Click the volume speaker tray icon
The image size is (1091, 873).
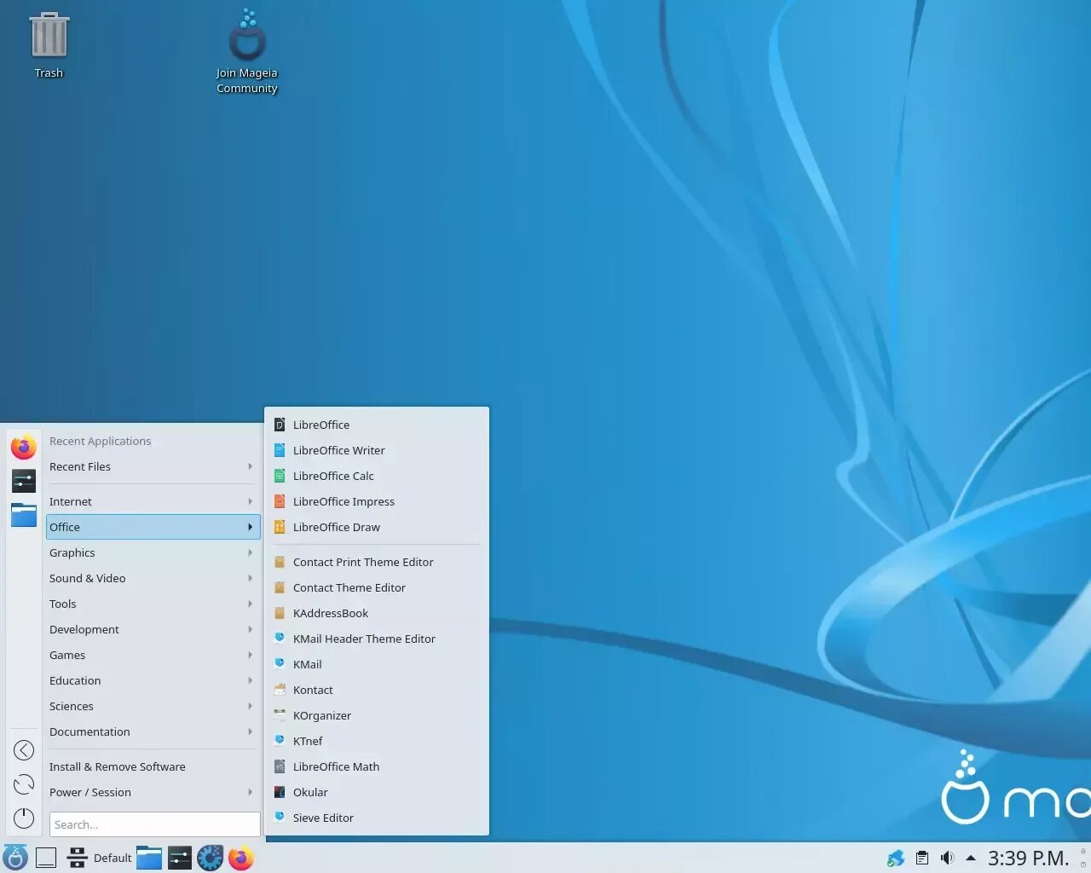(x=947, y=859)
